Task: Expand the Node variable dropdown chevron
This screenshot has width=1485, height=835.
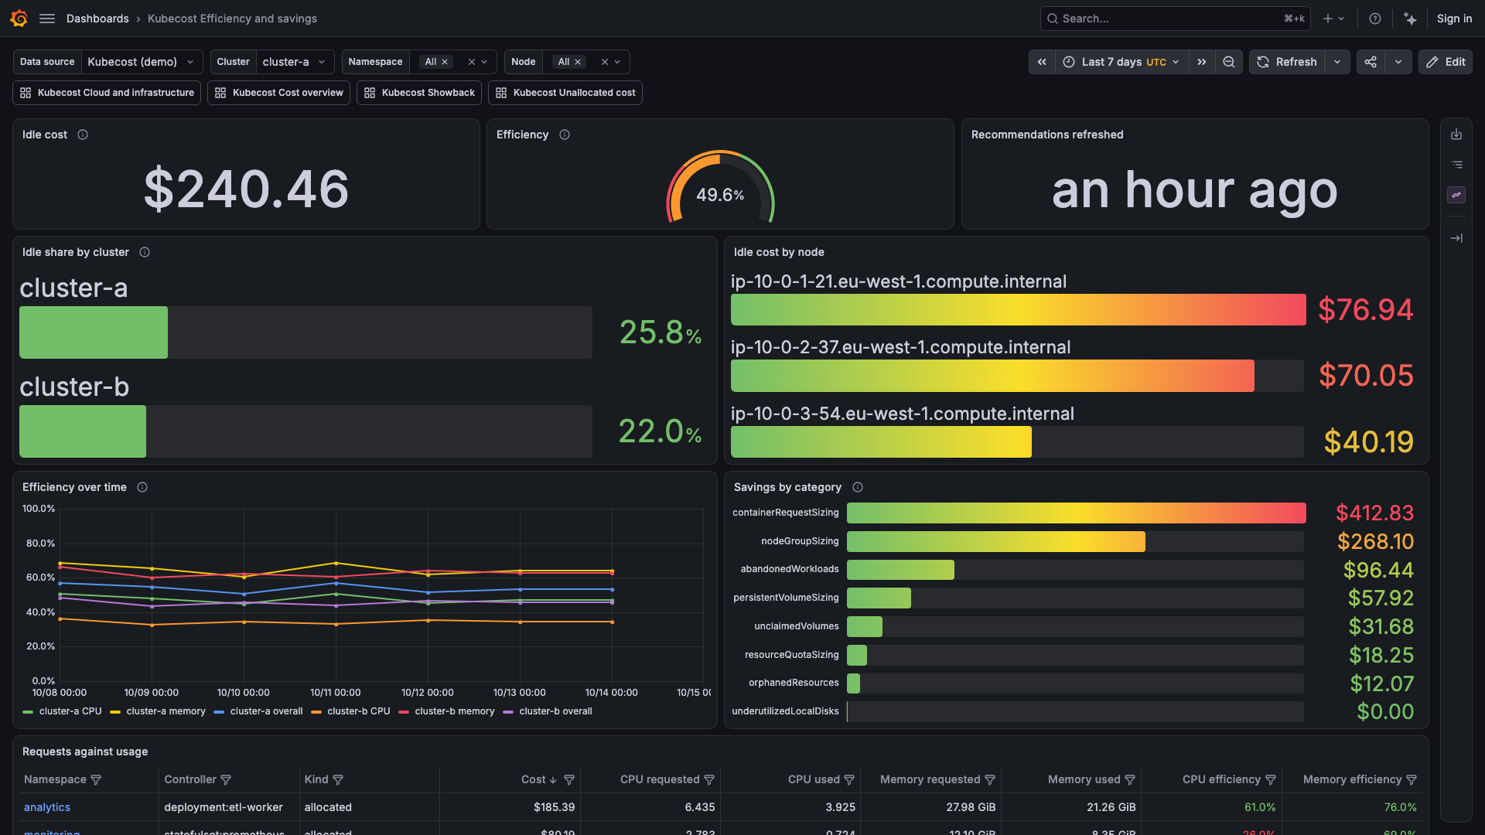Action: (x=617, y=62)
